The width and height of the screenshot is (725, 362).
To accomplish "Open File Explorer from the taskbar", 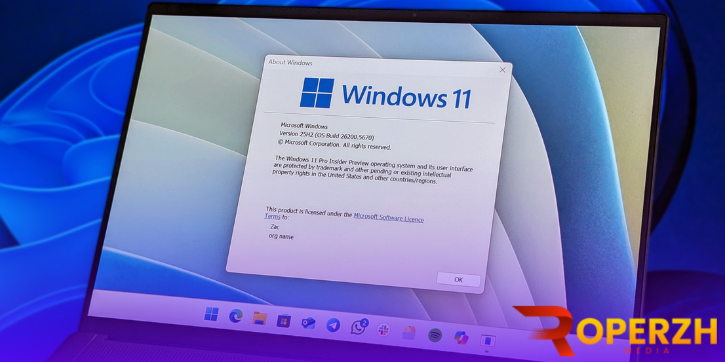I will coord(260,318).
